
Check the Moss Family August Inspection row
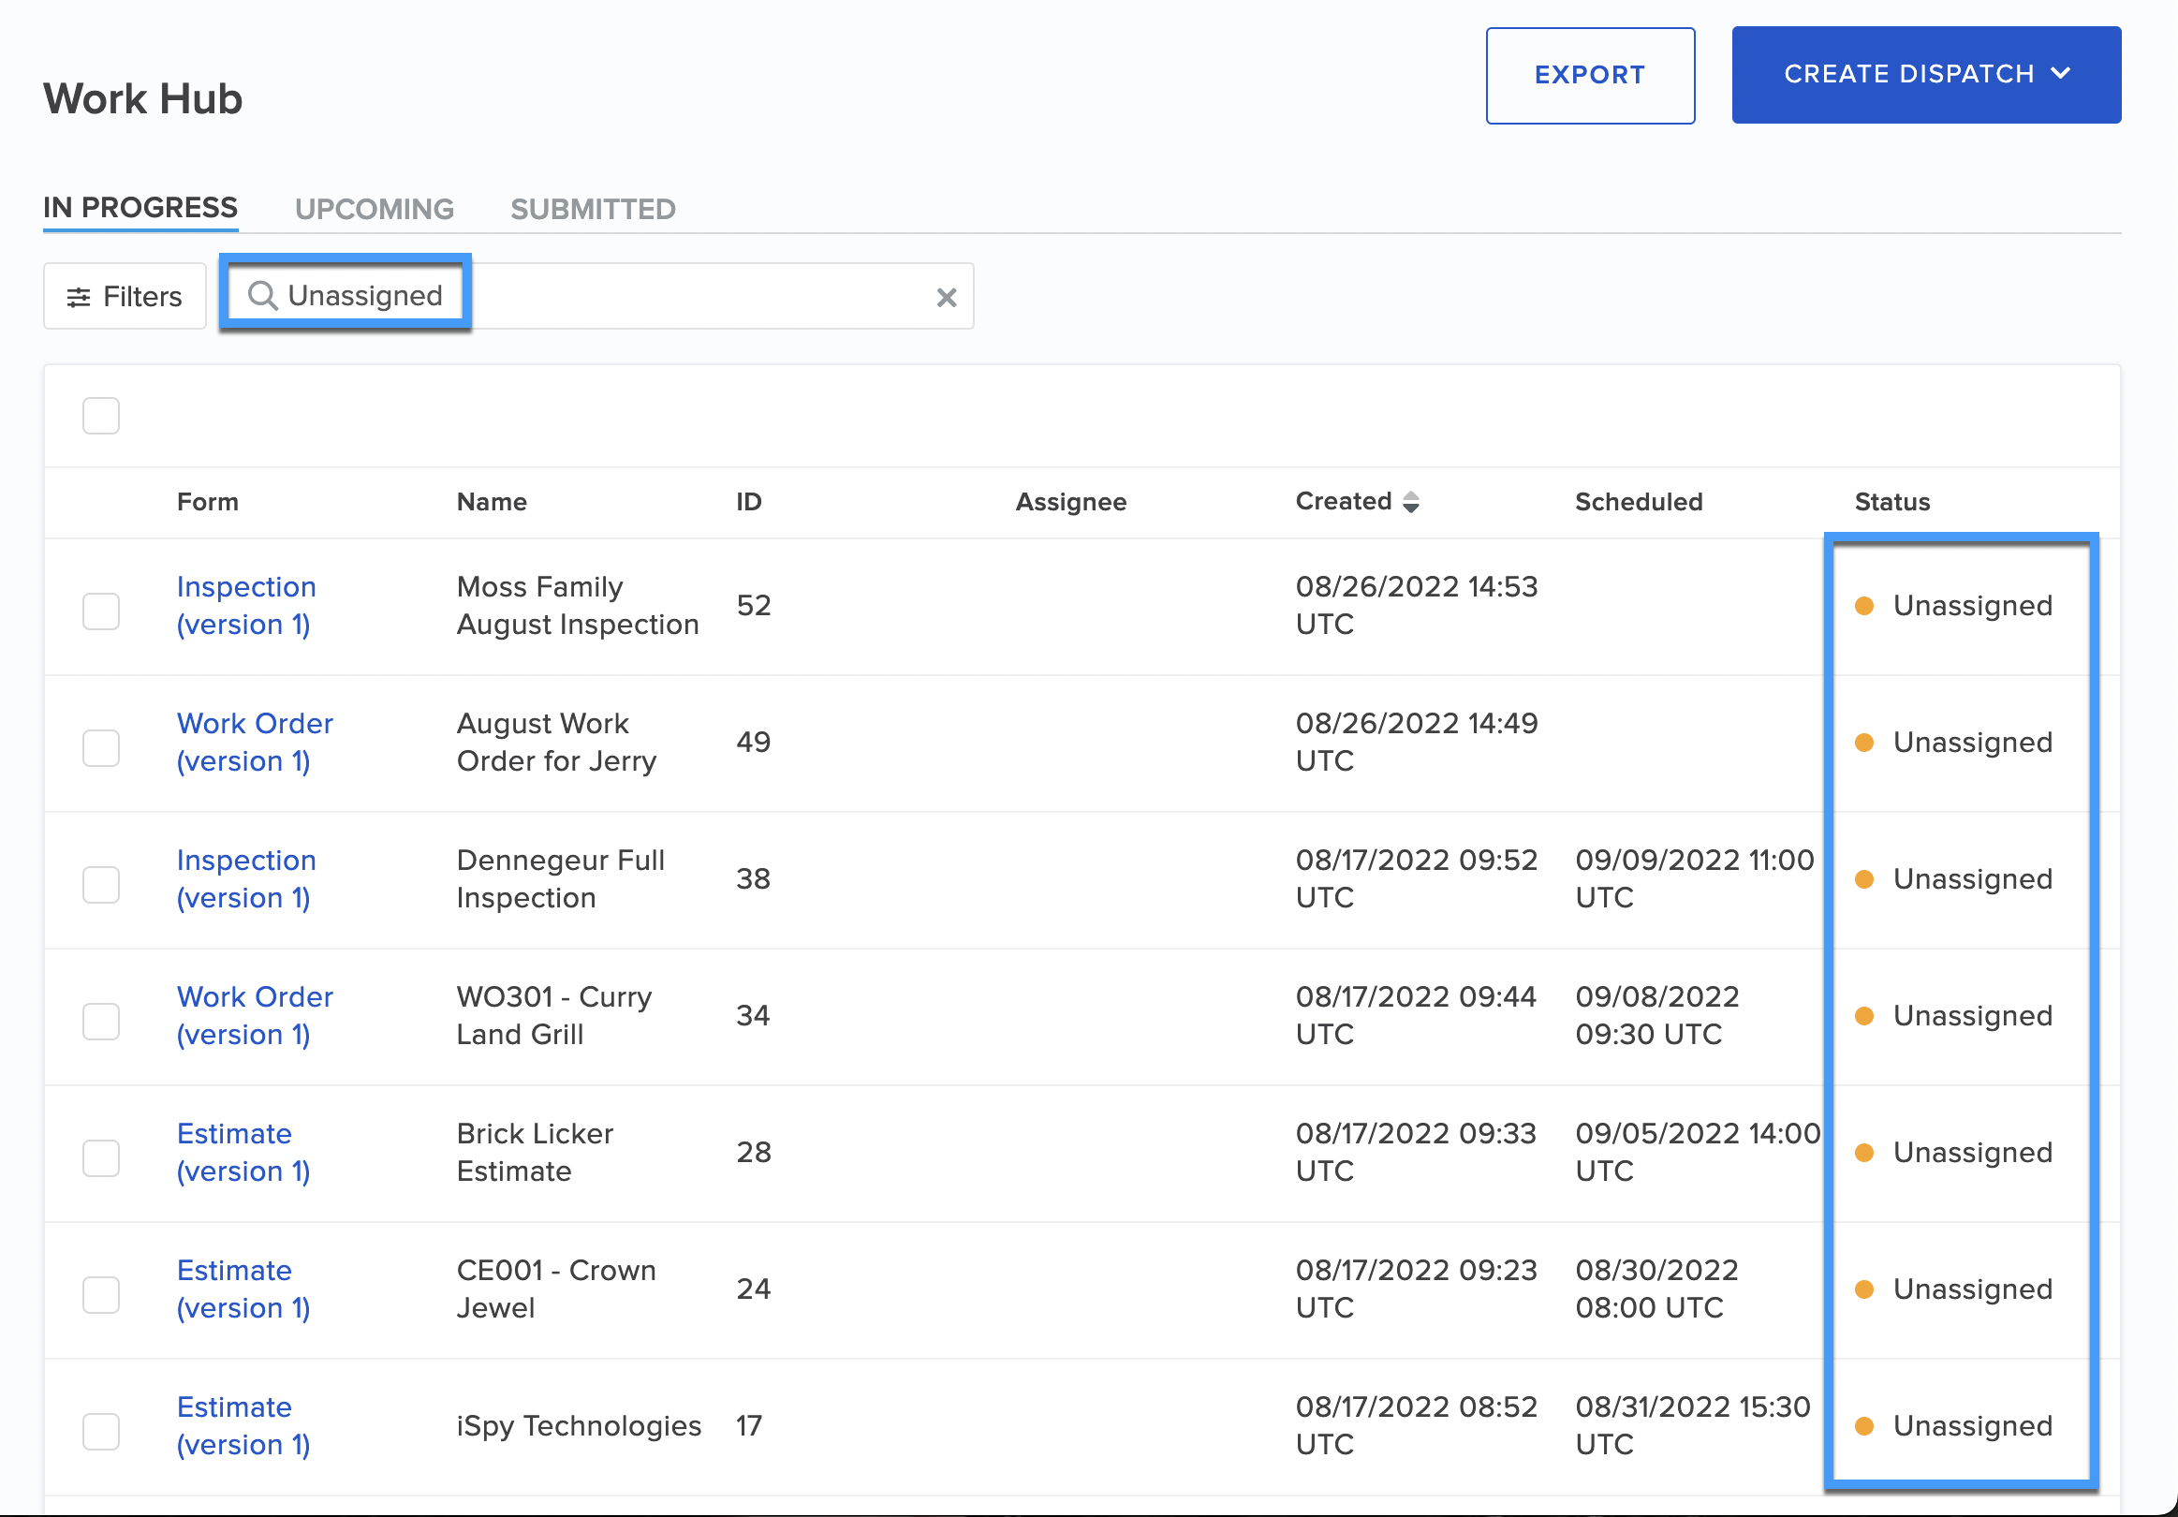pos(100,611)
